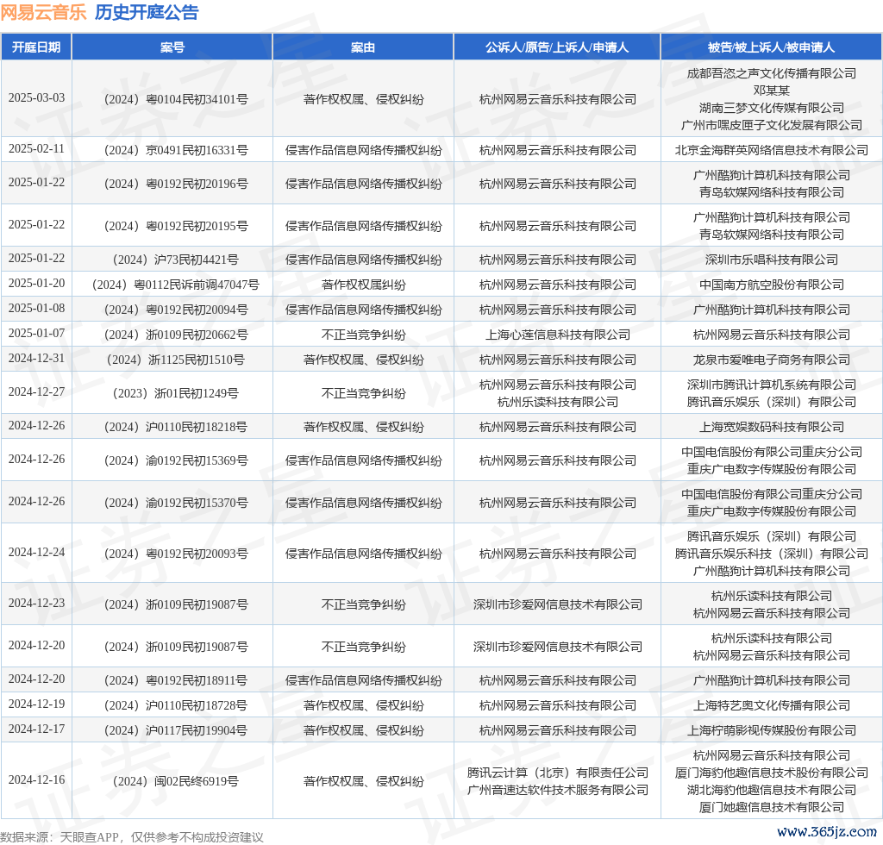The height and width of the screenshot is (845, 883).
Task: Select the date cell 2024-12-23
Action: coord(36,603)
